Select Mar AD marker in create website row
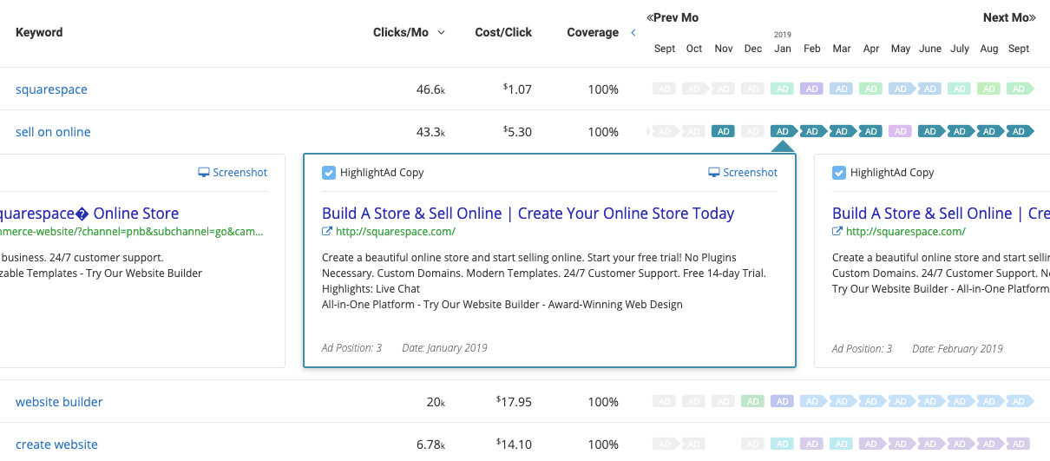1050x461 pixels. pyautogui.click(x=842, y=445)
